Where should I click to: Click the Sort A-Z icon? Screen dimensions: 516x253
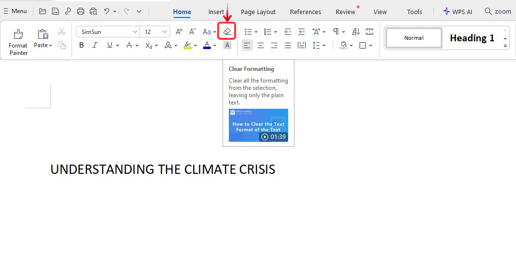[356, 32]
